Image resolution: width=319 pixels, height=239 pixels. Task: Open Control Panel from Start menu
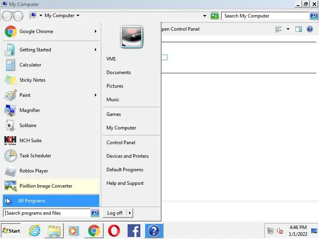coord(121,143)
